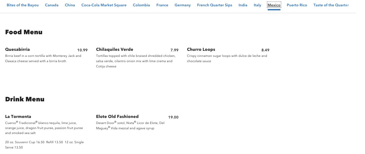Switch to Taste of the Quarter tab
Screen dimensions: 365x154
[x=331, y=5]
